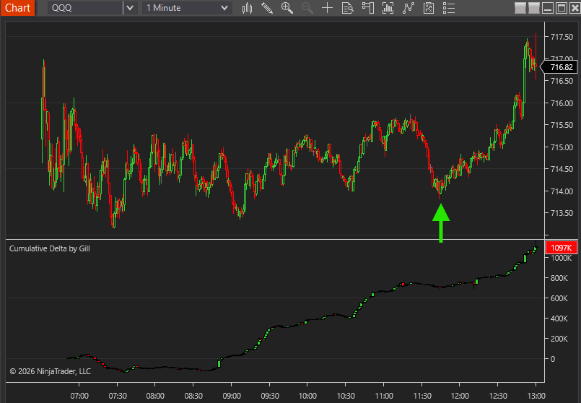
Task: Open the 1 Minute interval dropdown
Action: (187, 8)
